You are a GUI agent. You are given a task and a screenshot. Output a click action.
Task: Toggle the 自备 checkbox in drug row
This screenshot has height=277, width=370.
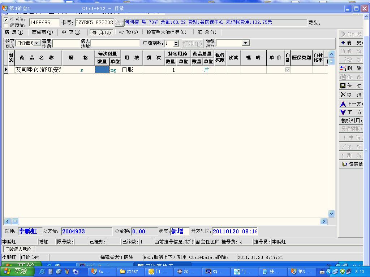pos(288,70)
